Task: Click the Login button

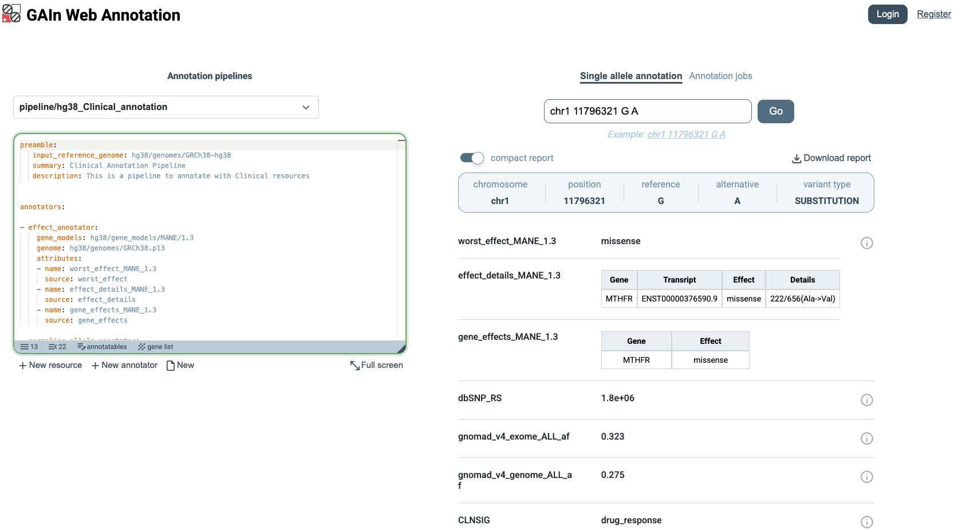Action: [x=888, y=14]
